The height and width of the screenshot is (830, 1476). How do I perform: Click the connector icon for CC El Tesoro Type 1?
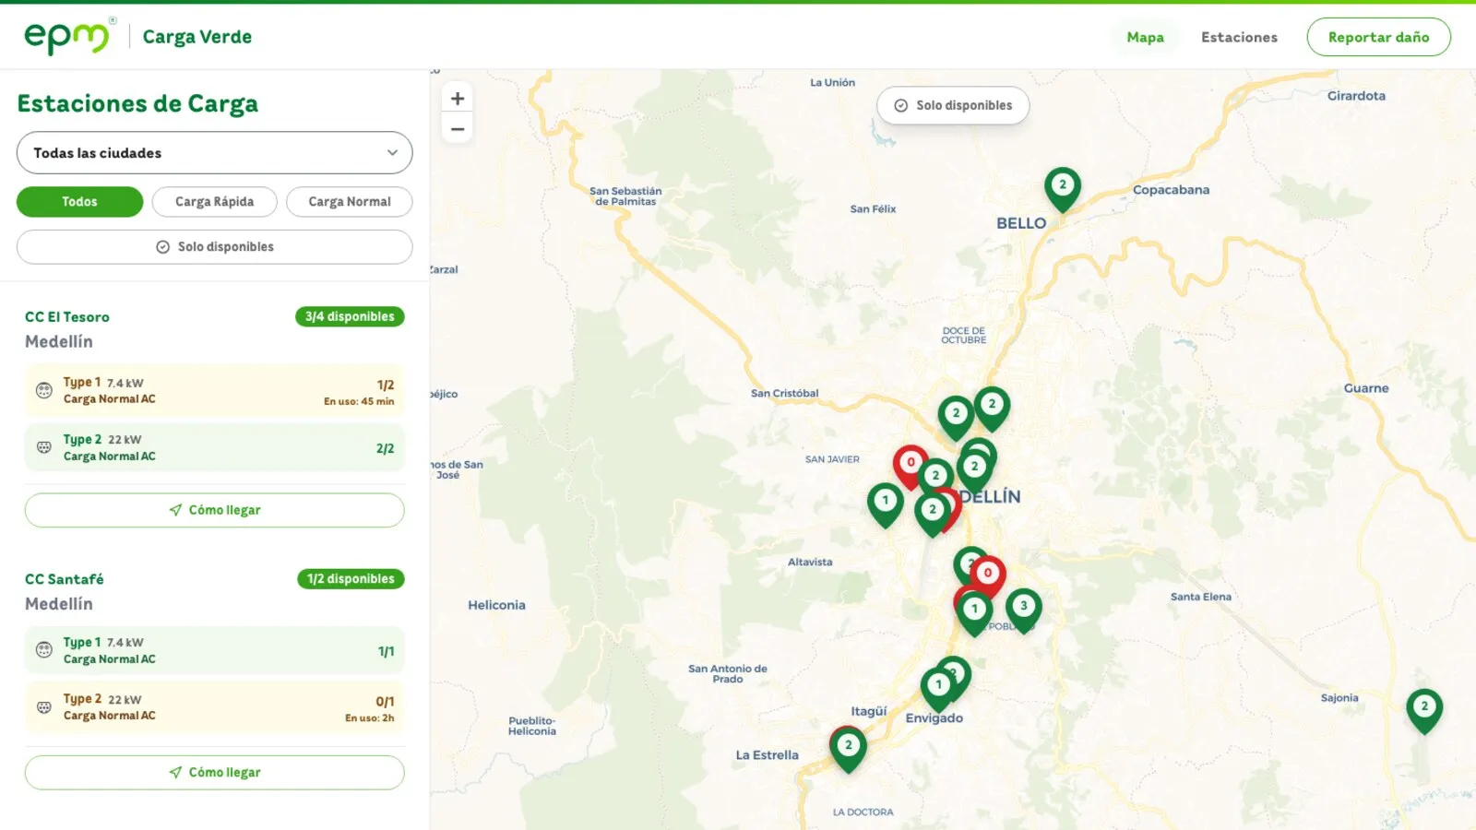pos(44,390)
